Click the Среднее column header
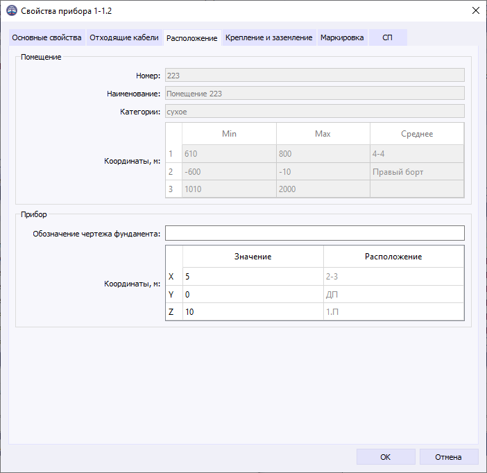The width and height of the screenshot is (487, 473). [417, 134]
